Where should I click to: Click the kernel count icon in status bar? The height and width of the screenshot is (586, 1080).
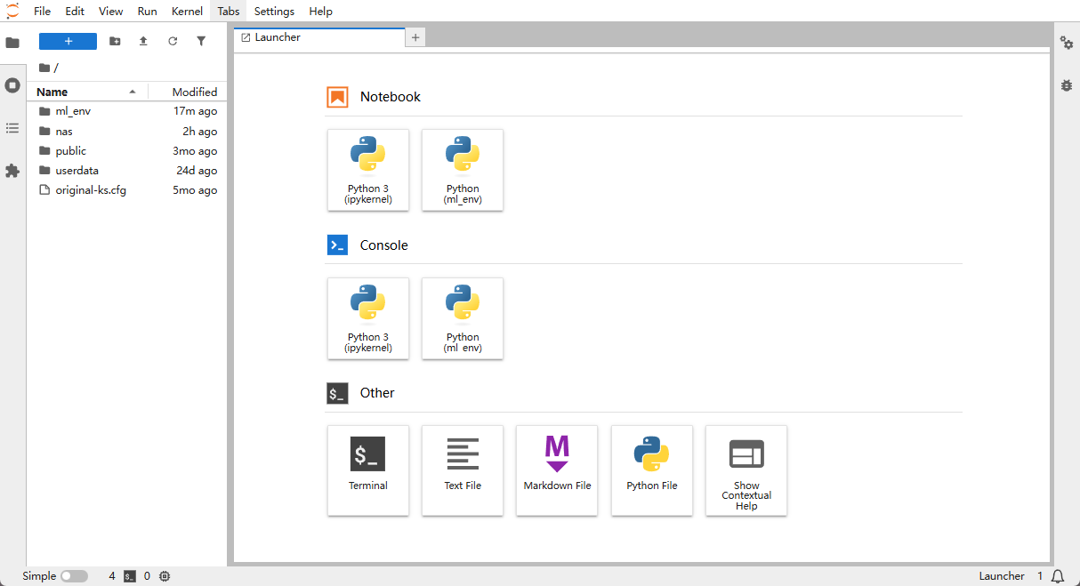pos(165,576)
